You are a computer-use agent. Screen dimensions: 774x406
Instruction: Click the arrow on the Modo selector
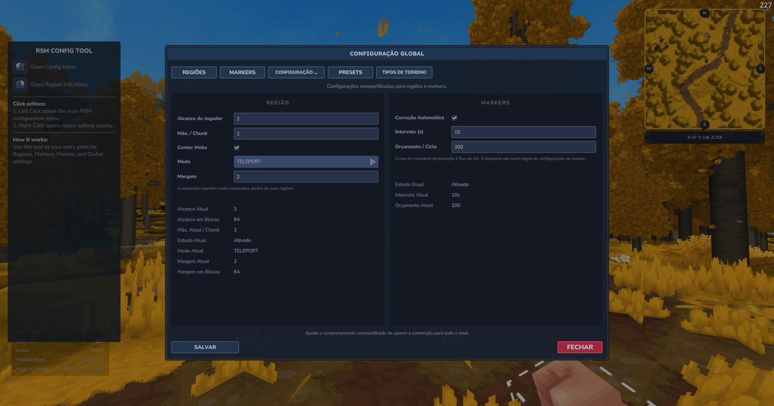[372, 162]
